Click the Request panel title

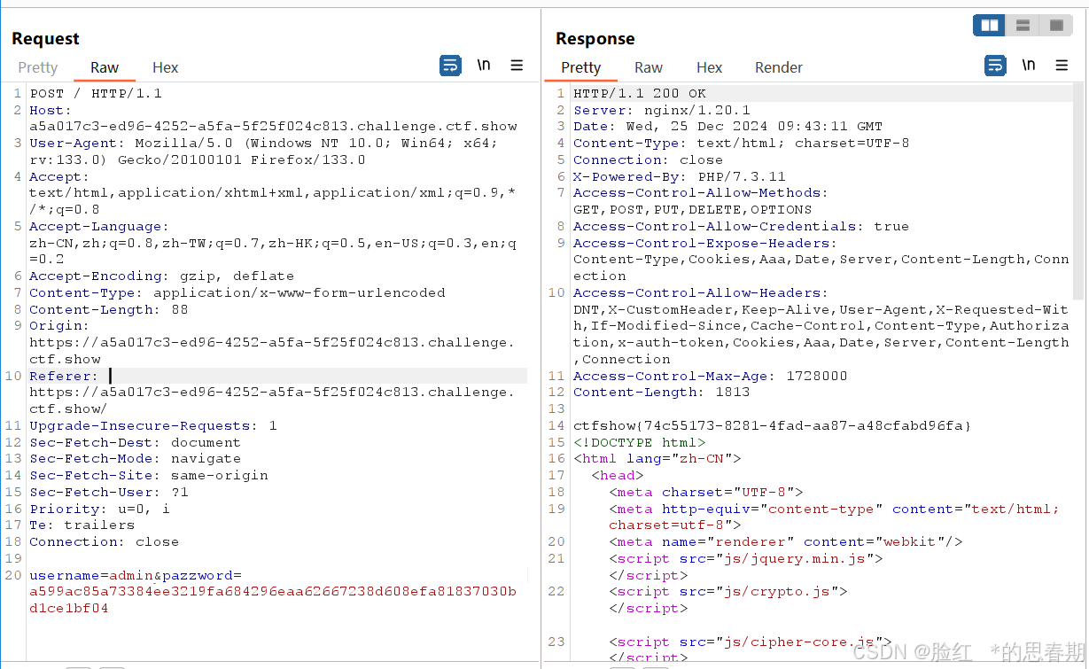coord(45,38)
